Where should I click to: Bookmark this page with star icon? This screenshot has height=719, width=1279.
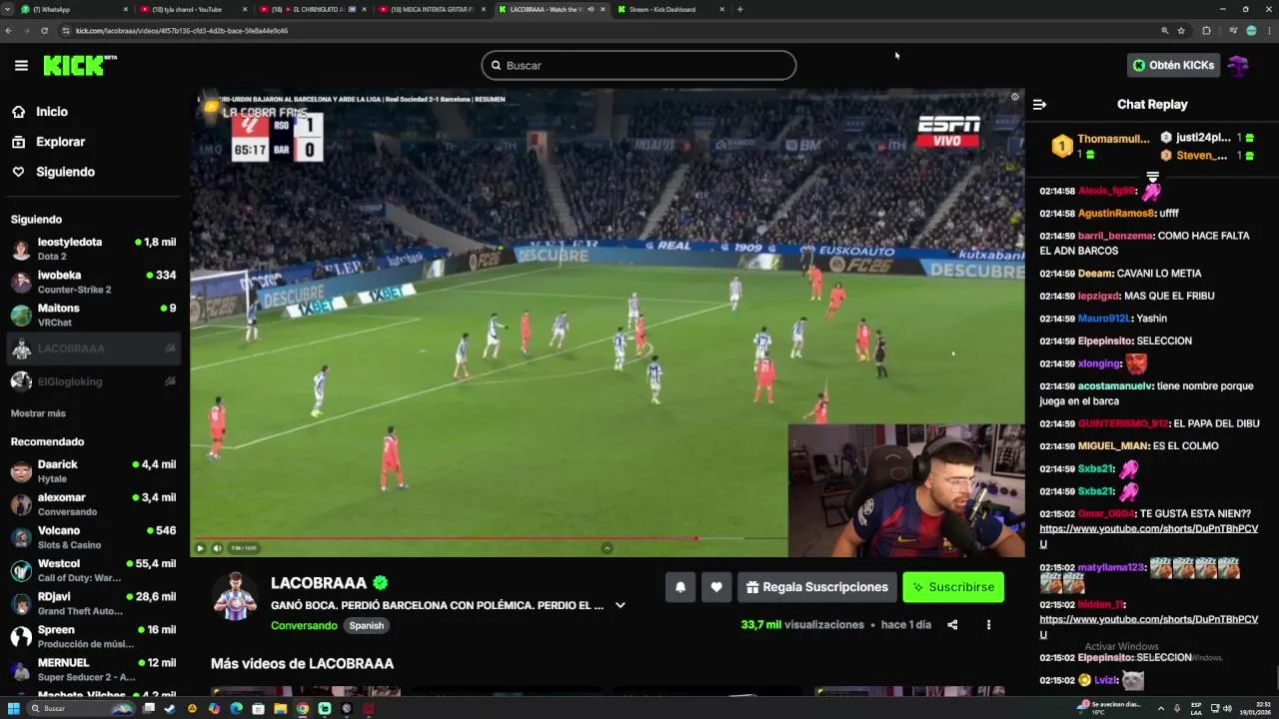tap(1181, 31)
